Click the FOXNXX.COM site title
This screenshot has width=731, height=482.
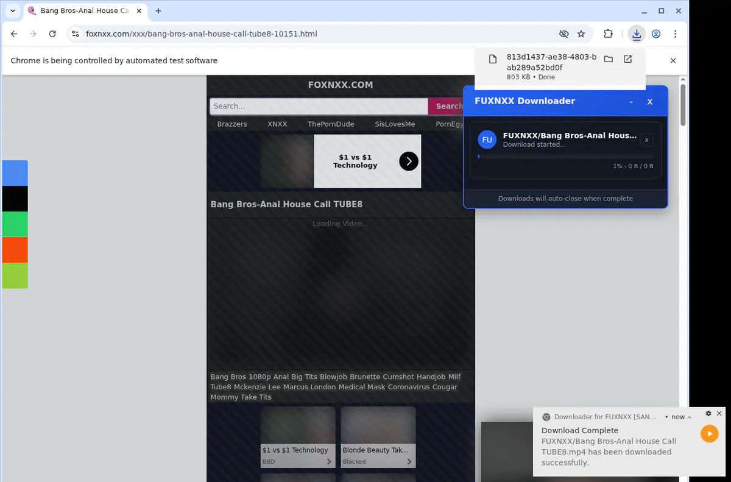click(341, 85)
